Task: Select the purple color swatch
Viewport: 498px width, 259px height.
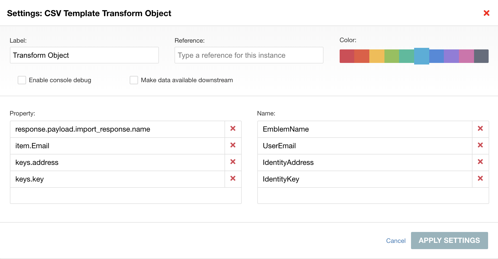Action: click(x=451, y=56)
